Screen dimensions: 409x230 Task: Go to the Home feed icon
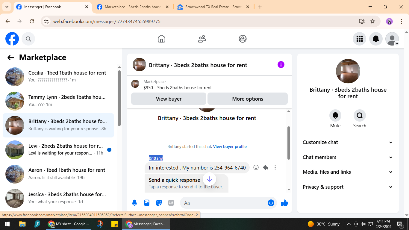coord(161,39)
